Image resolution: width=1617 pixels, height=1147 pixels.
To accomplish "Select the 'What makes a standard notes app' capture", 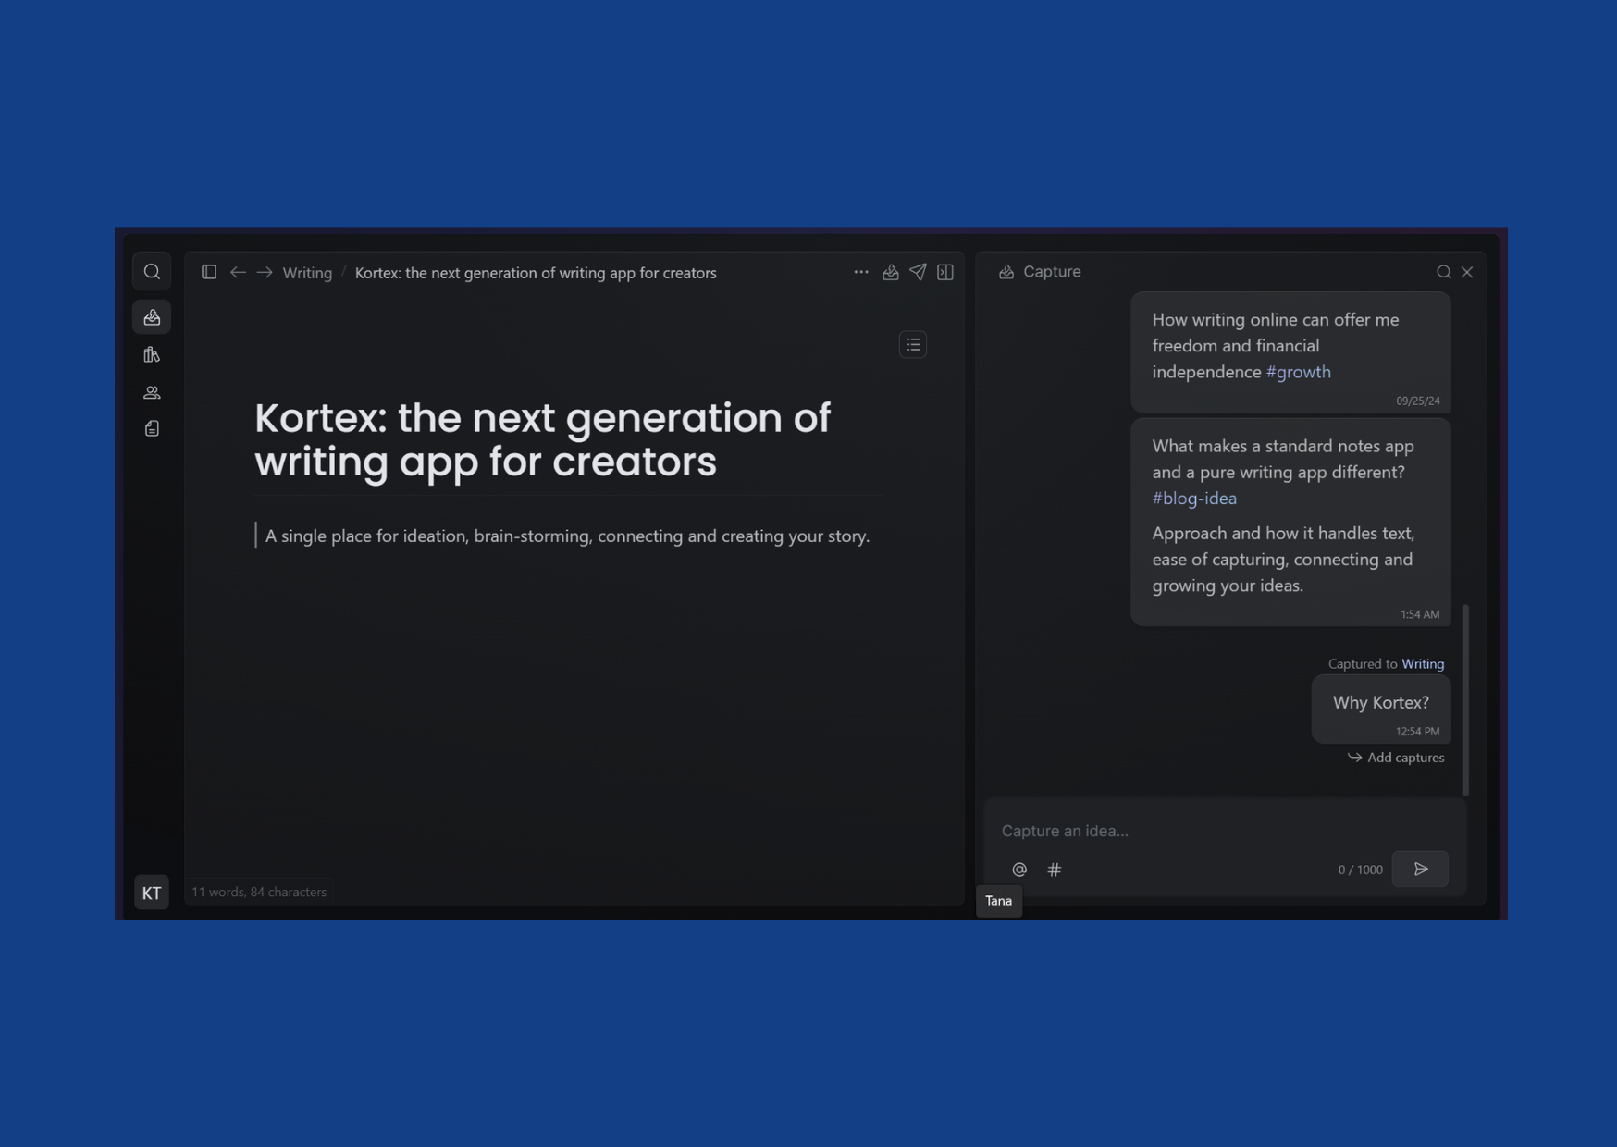I will point(1290,523).
